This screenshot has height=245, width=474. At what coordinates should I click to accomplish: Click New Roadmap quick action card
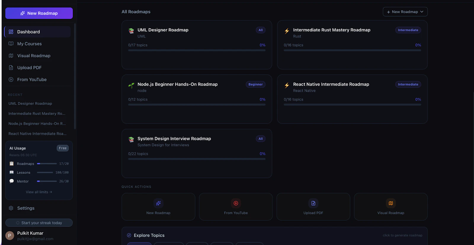click(158, 207)
